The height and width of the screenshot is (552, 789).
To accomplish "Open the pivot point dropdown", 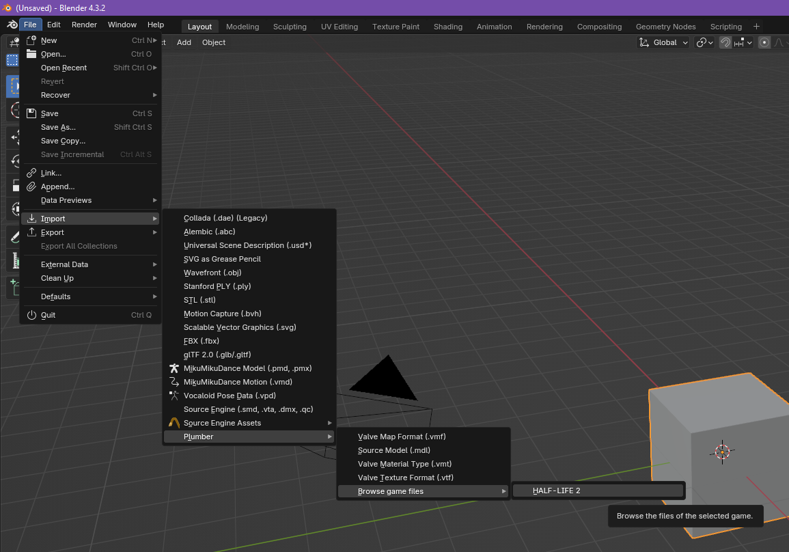I will point(704,42).
